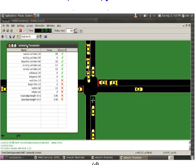Open the view scheme dropdown 'real world'
Image resolution: width=196 pixels, height=165 pixels.
point(30,37)
